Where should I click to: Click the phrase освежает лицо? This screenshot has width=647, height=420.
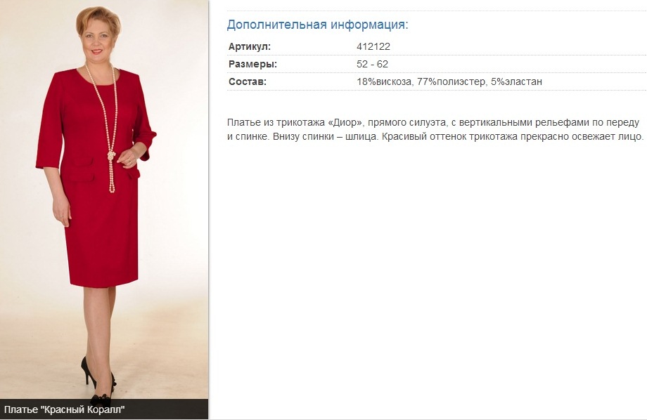click(x=608, y=136)
